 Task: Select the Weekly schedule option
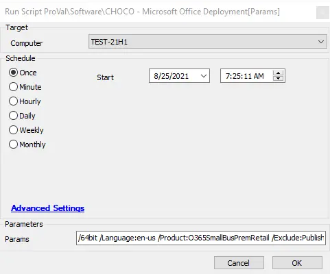point(13,130)
